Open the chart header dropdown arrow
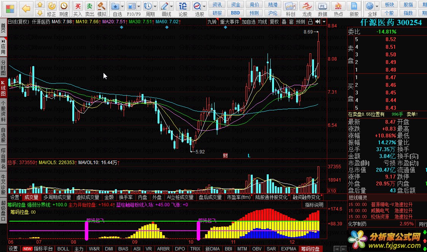The width and height of the screenshot is (427, 252). tap(324, 22)
